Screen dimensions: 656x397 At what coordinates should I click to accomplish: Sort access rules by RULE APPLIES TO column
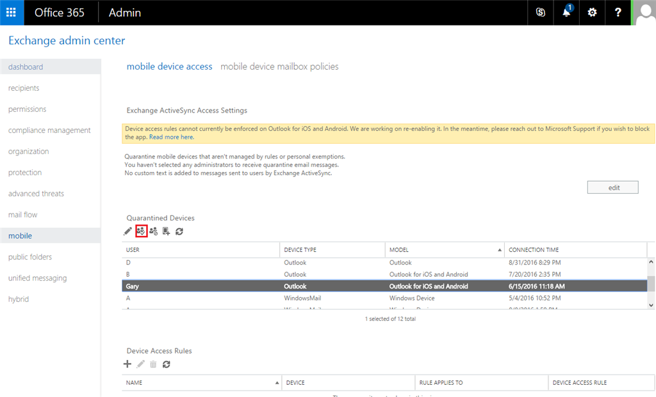tap(482, 382)
